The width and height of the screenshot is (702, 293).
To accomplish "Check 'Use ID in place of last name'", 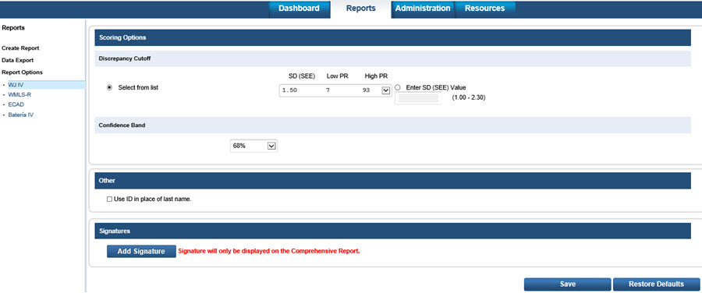I will (x=109, y=199).
